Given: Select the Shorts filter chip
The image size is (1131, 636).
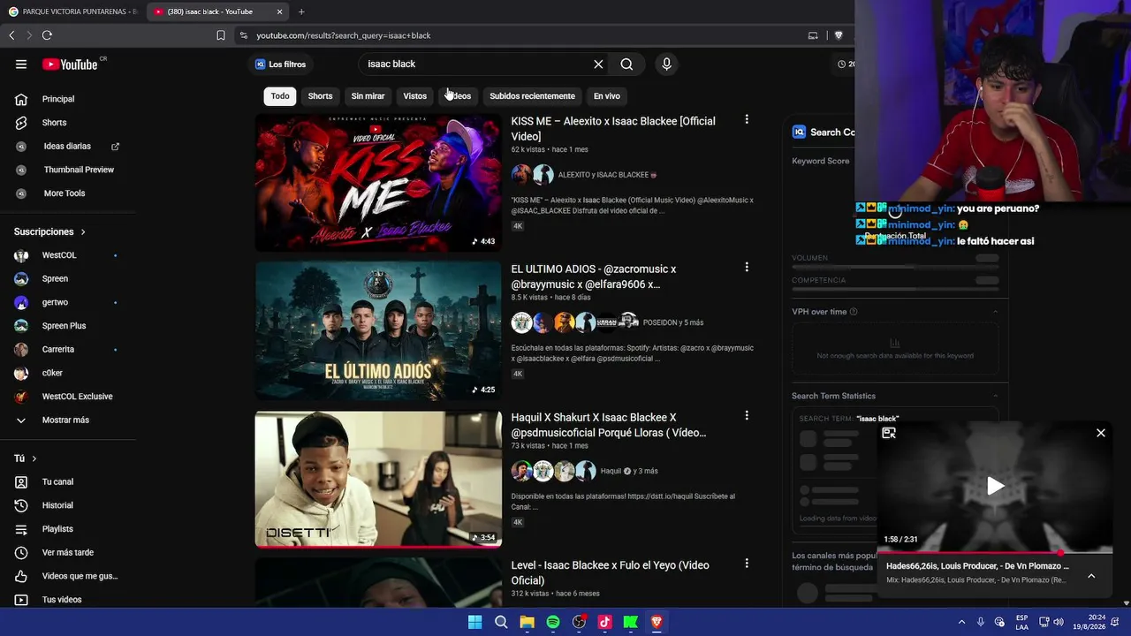Looking at the screenshot, I should pyautogui.click(x=320, y=96).
